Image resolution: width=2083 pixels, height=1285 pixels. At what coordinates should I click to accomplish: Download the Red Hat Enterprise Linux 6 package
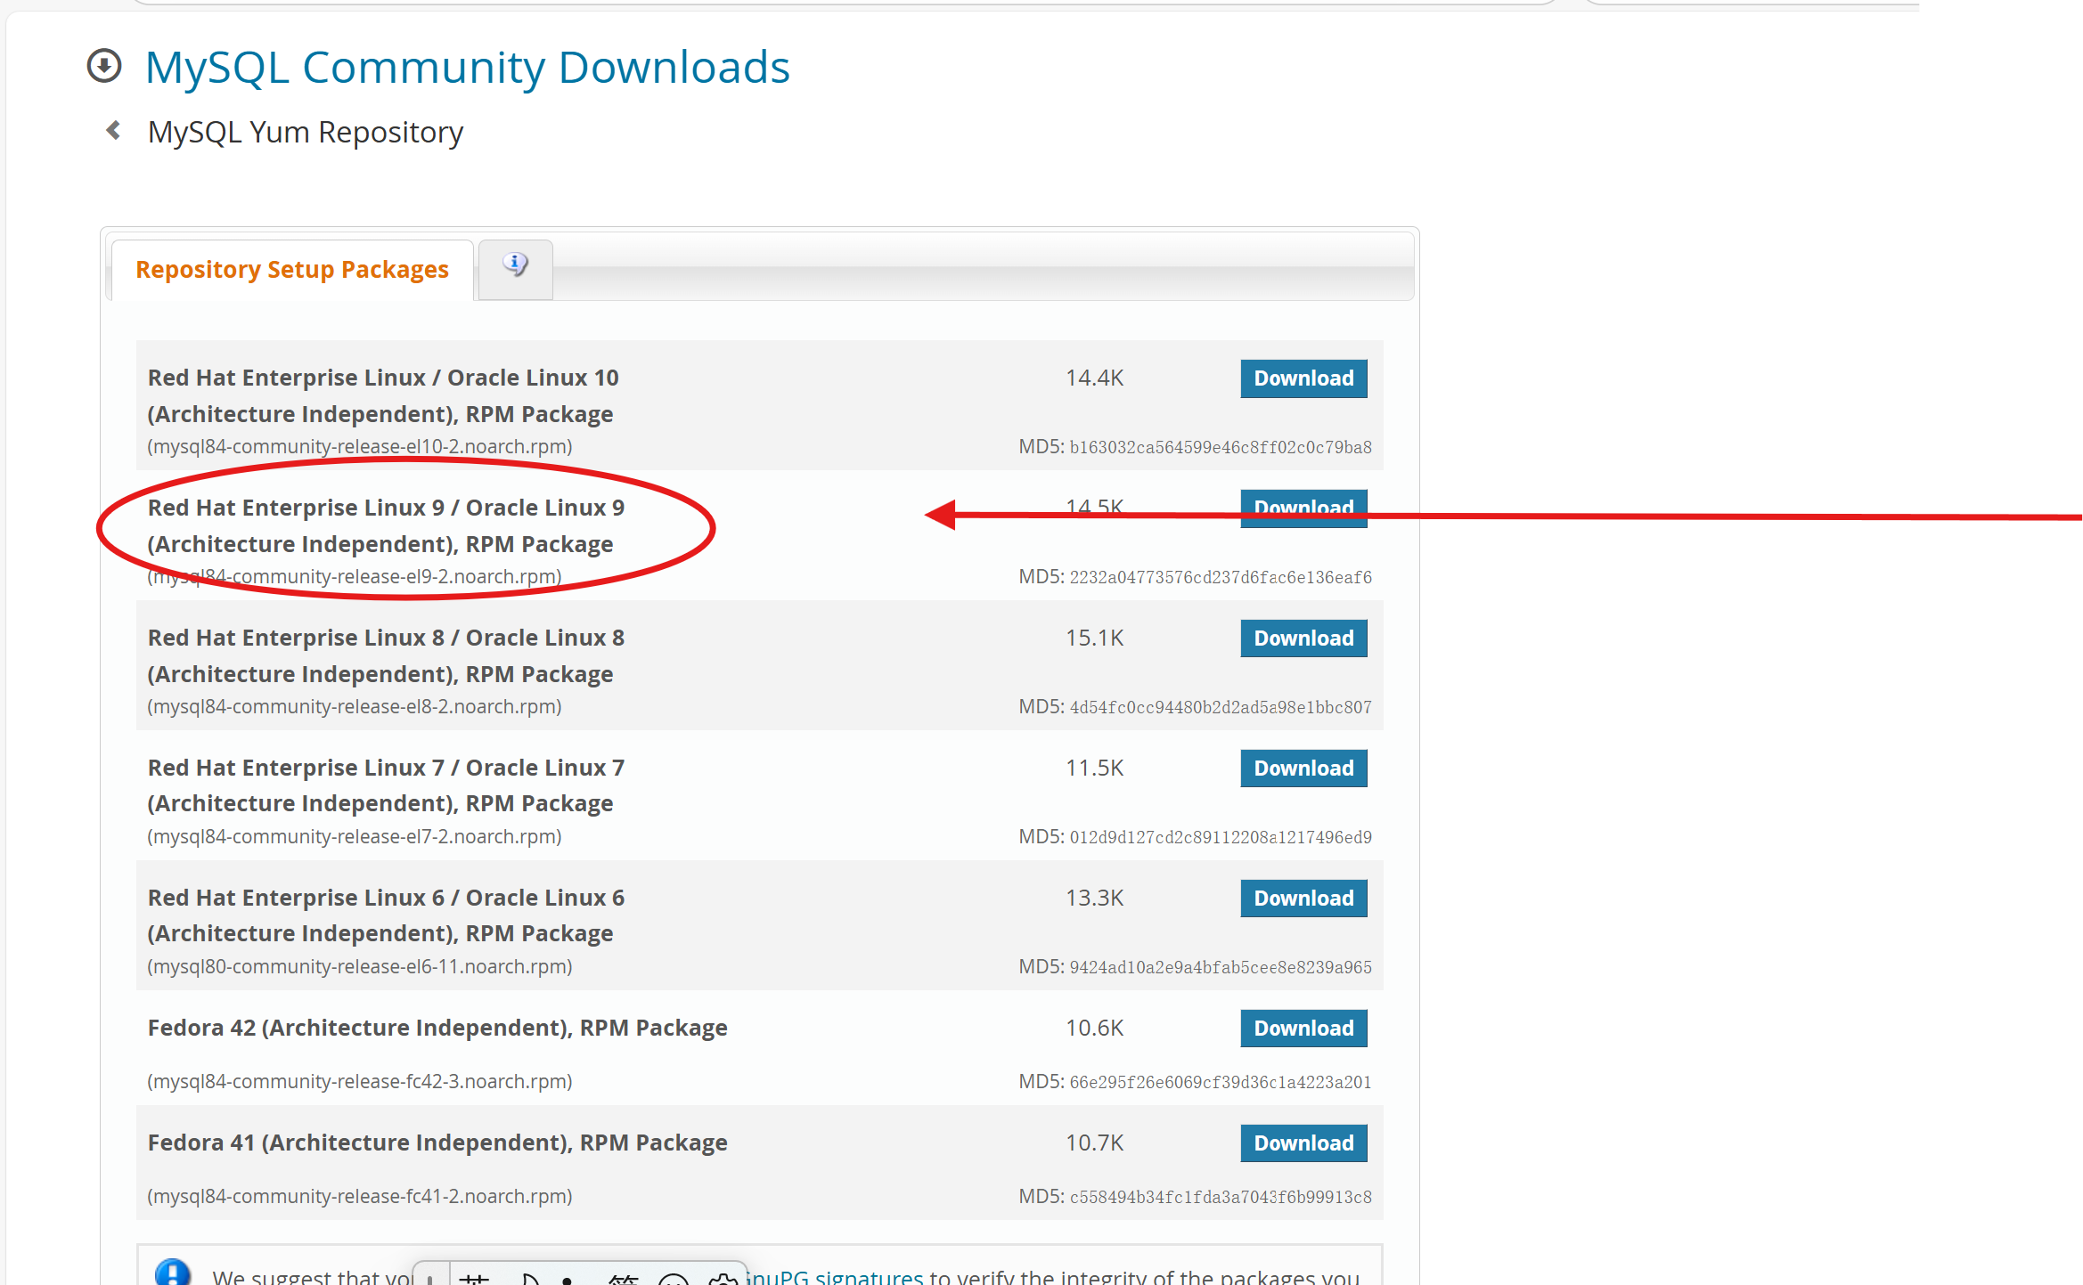tap(1303, 899)
